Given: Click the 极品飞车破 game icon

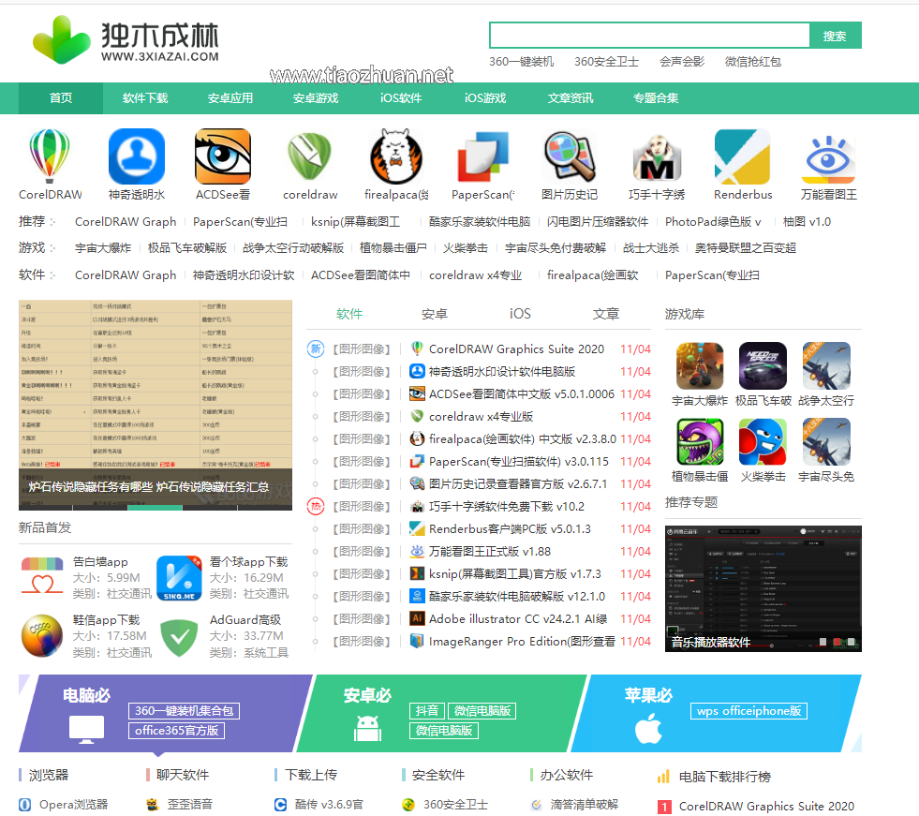Looking at the screenshot, I should (x=763, y=365).
